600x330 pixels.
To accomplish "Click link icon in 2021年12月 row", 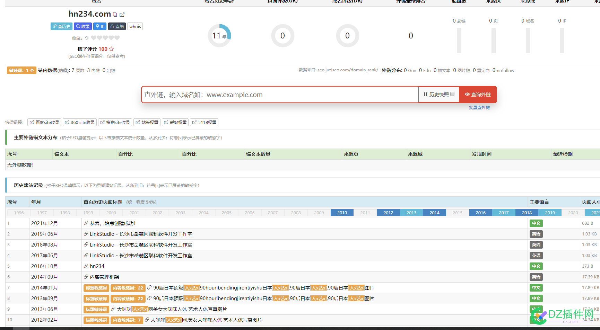I will point(86,223).
